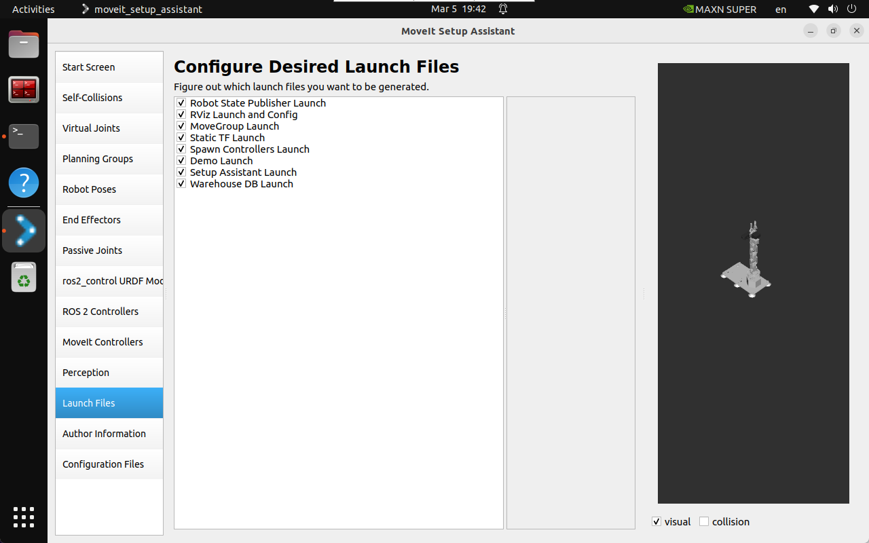Open Passive Joints step

coord(109,250)
